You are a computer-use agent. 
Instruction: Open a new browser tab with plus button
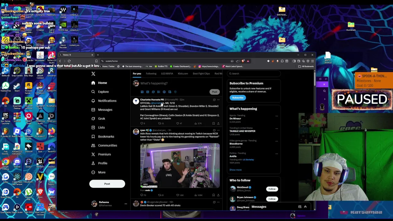98,55
